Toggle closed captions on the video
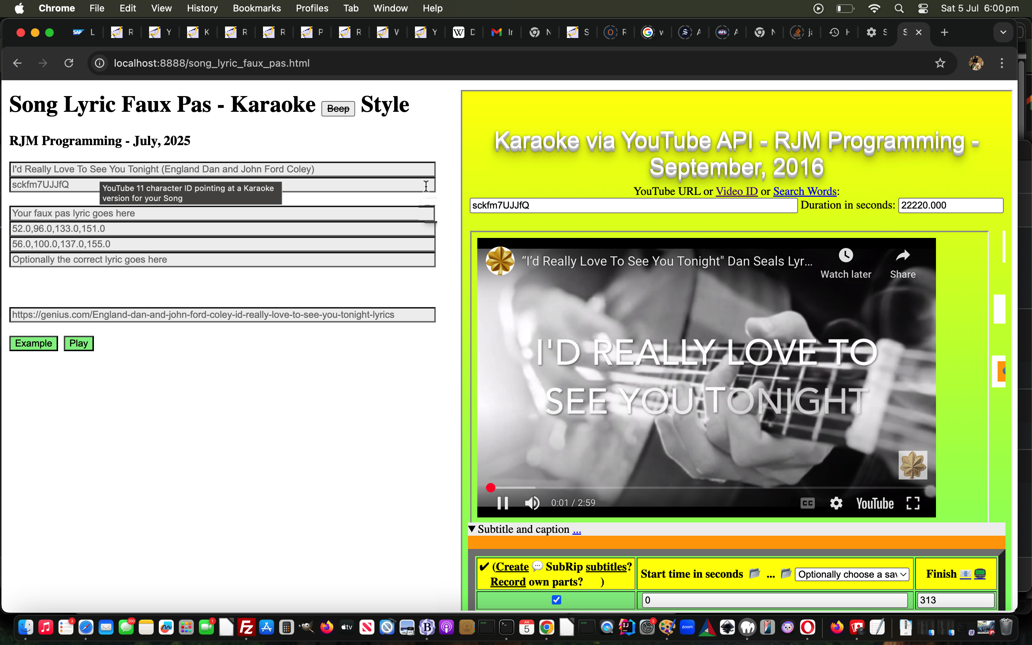This screenshot has height=645, width=1032. click(807, 503)
